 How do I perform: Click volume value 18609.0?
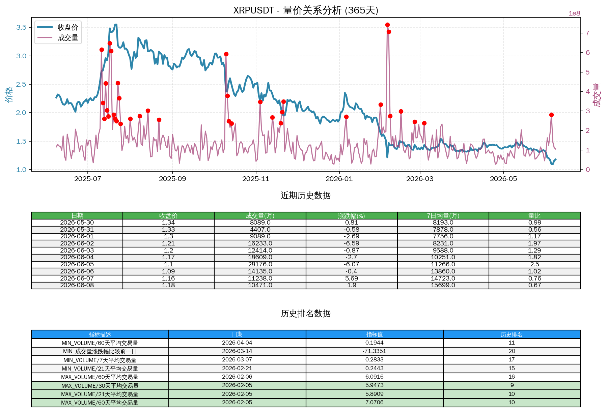click(x=260, y=257)
